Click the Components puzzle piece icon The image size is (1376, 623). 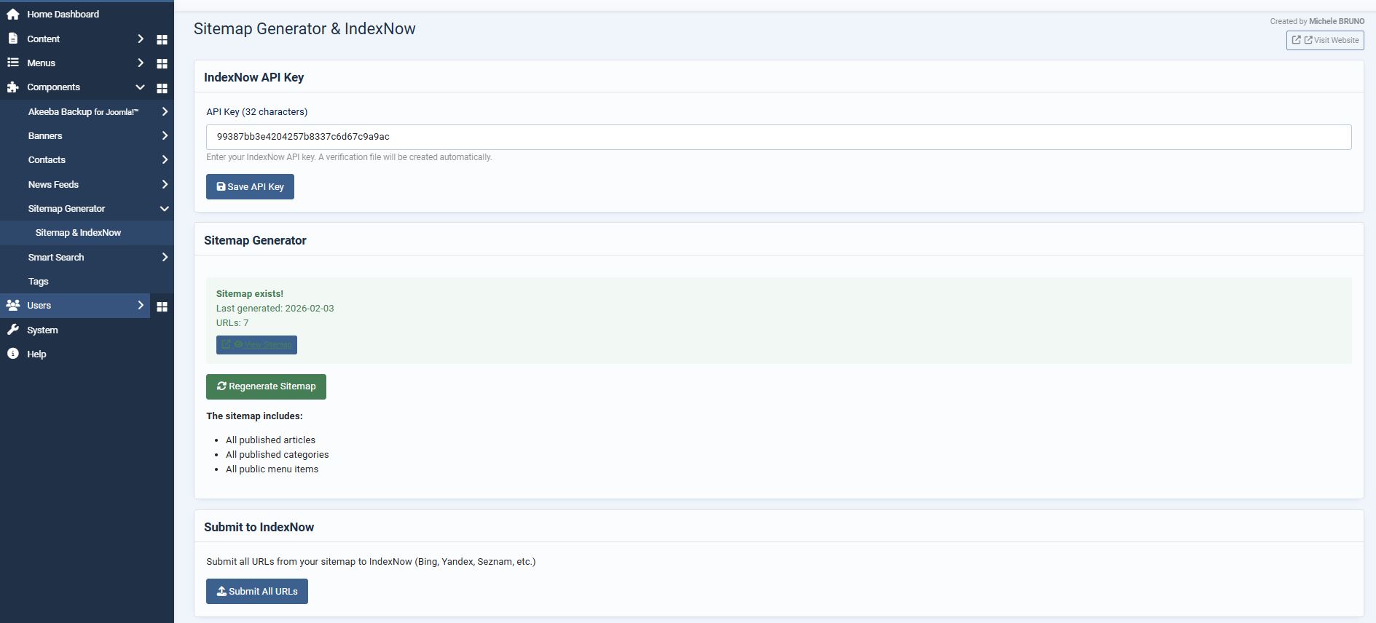click(13, 87)
